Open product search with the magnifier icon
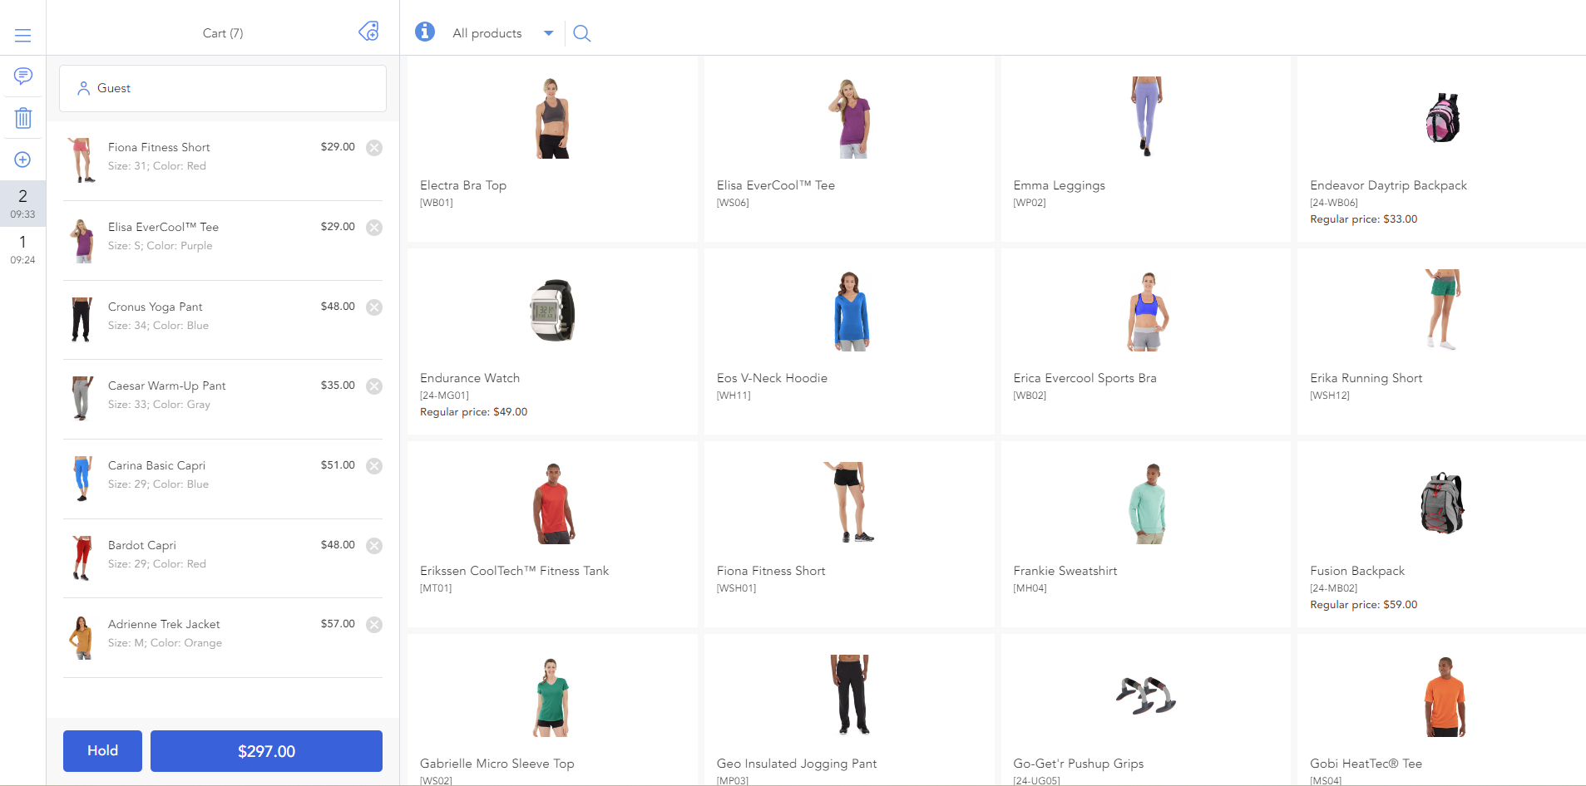Screen dimensions: 1586x786 coord(581,33)
